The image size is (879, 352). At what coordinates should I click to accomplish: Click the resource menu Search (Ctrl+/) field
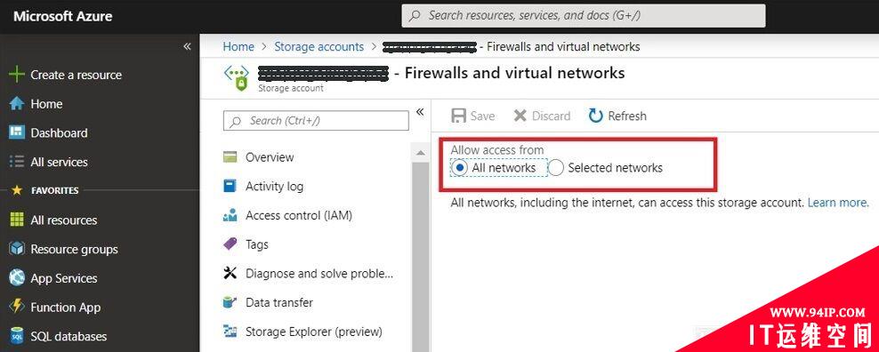point(316,121)
